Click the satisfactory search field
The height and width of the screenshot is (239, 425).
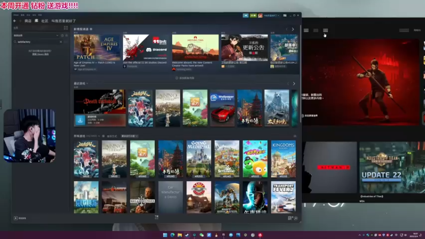pyautogui.click(x=37, y=42)
